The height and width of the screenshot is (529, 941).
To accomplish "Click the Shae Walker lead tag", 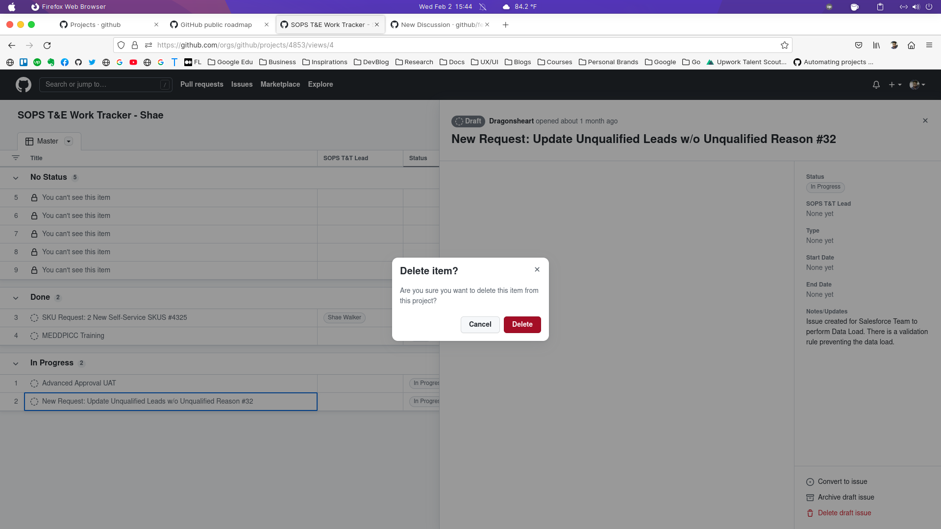I will 345,318.
